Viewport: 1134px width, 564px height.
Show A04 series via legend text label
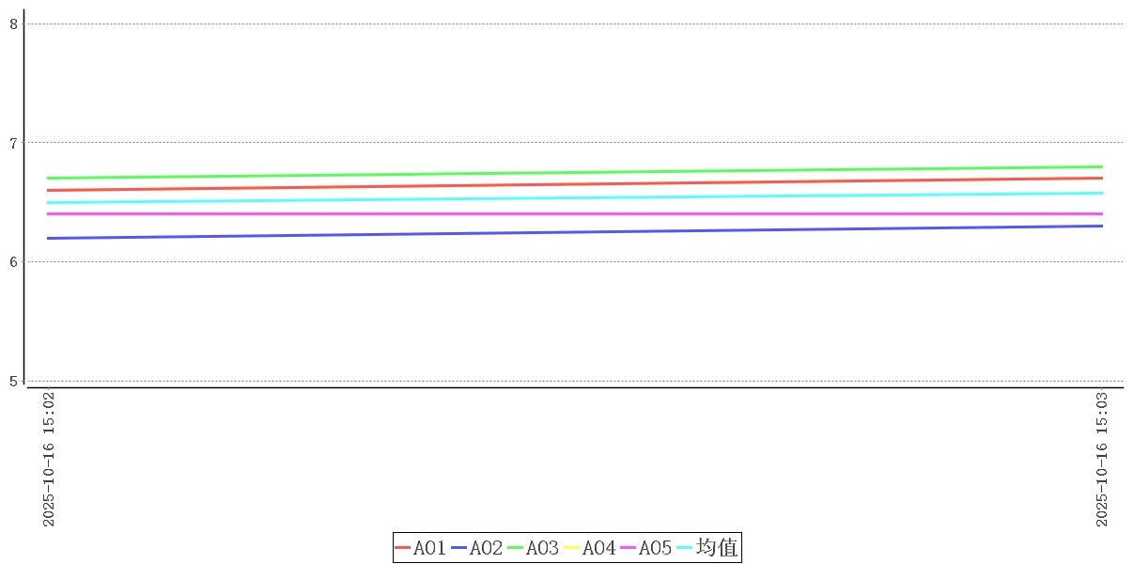[x=599, y=548]
